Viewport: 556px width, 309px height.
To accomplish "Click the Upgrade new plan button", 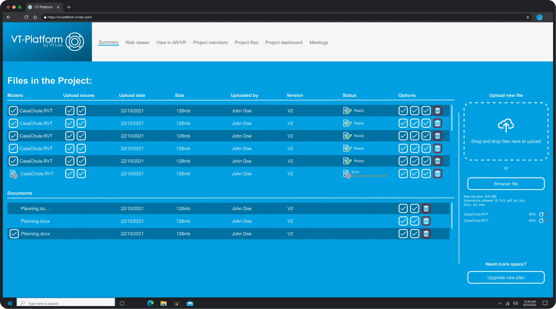I will tap(506, 277).
